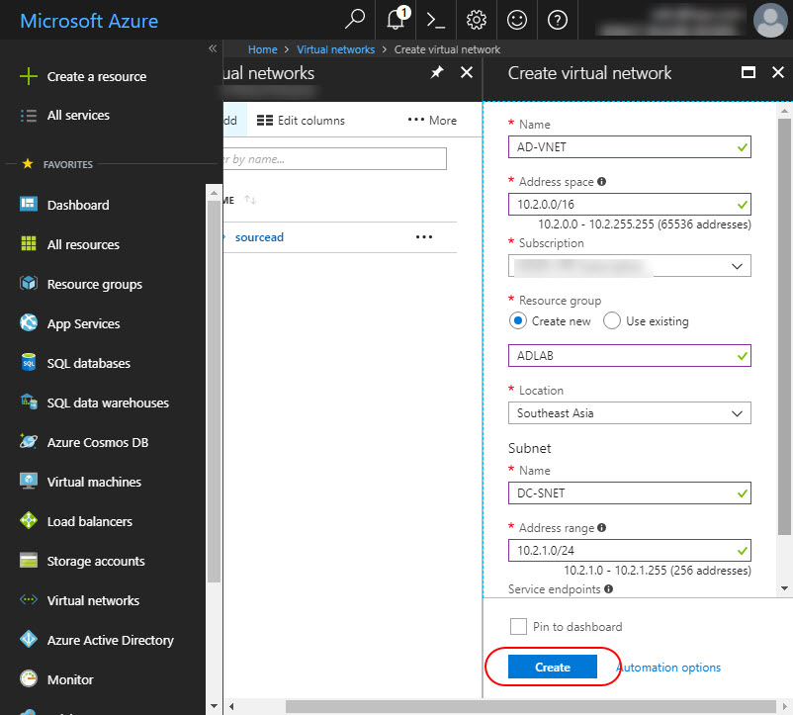The image size is (793, 715).
Task: Open the ellipsis menu for sourcead row
Action: pyautogui.click(x=424, y=236)
